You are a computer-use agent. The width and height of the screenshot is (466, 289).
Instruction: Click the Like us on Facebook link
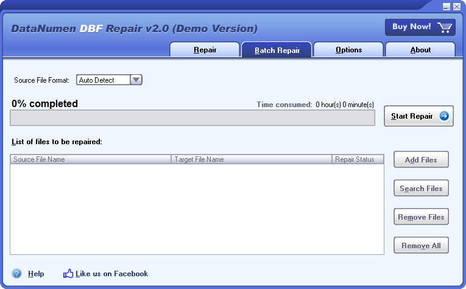[x=111, y=274]
